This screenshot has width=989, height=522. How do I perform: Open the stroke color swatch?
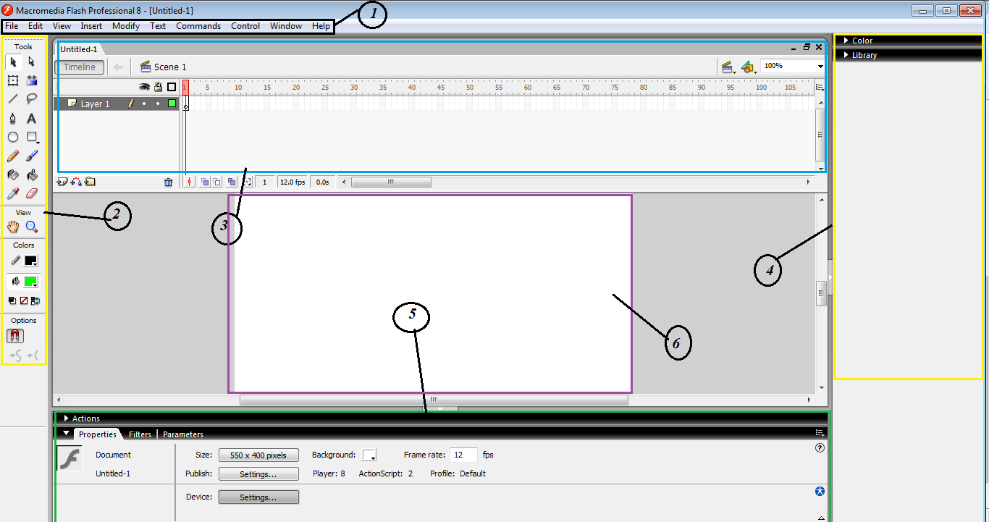30,261
